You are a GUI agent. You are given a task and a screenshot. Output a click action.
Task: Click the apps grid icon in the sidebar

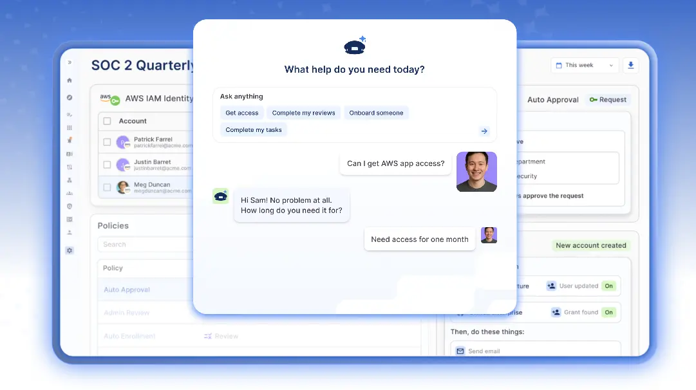coord(70,128)
